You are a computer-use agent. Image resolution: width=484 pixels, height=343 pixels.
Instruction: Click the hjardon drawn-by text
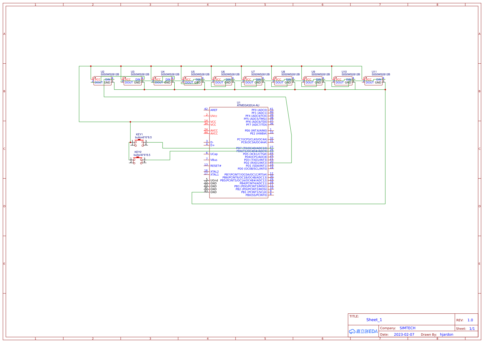coord(446,334)
